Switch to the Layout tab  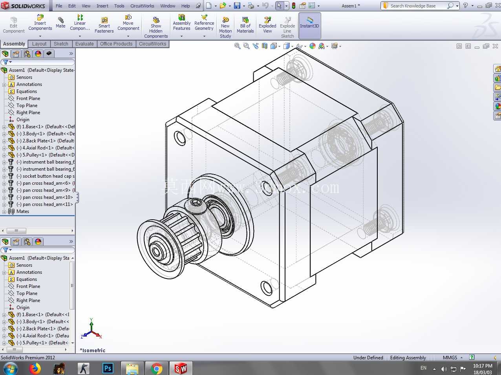[x=39, y=44]
